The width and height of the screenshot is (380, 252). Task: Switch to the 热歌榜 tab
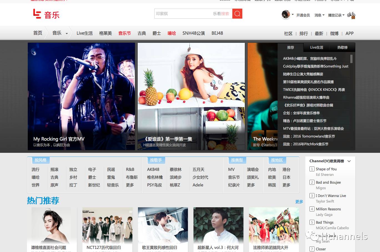point(342,48)
